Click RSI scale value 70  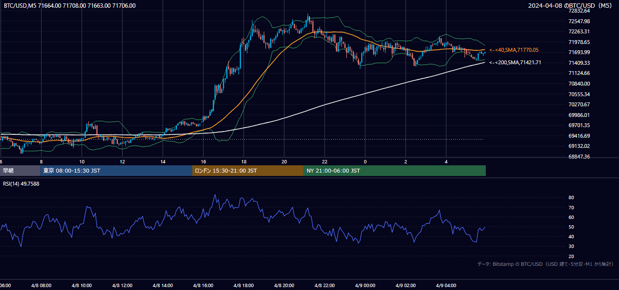(571, 207)
